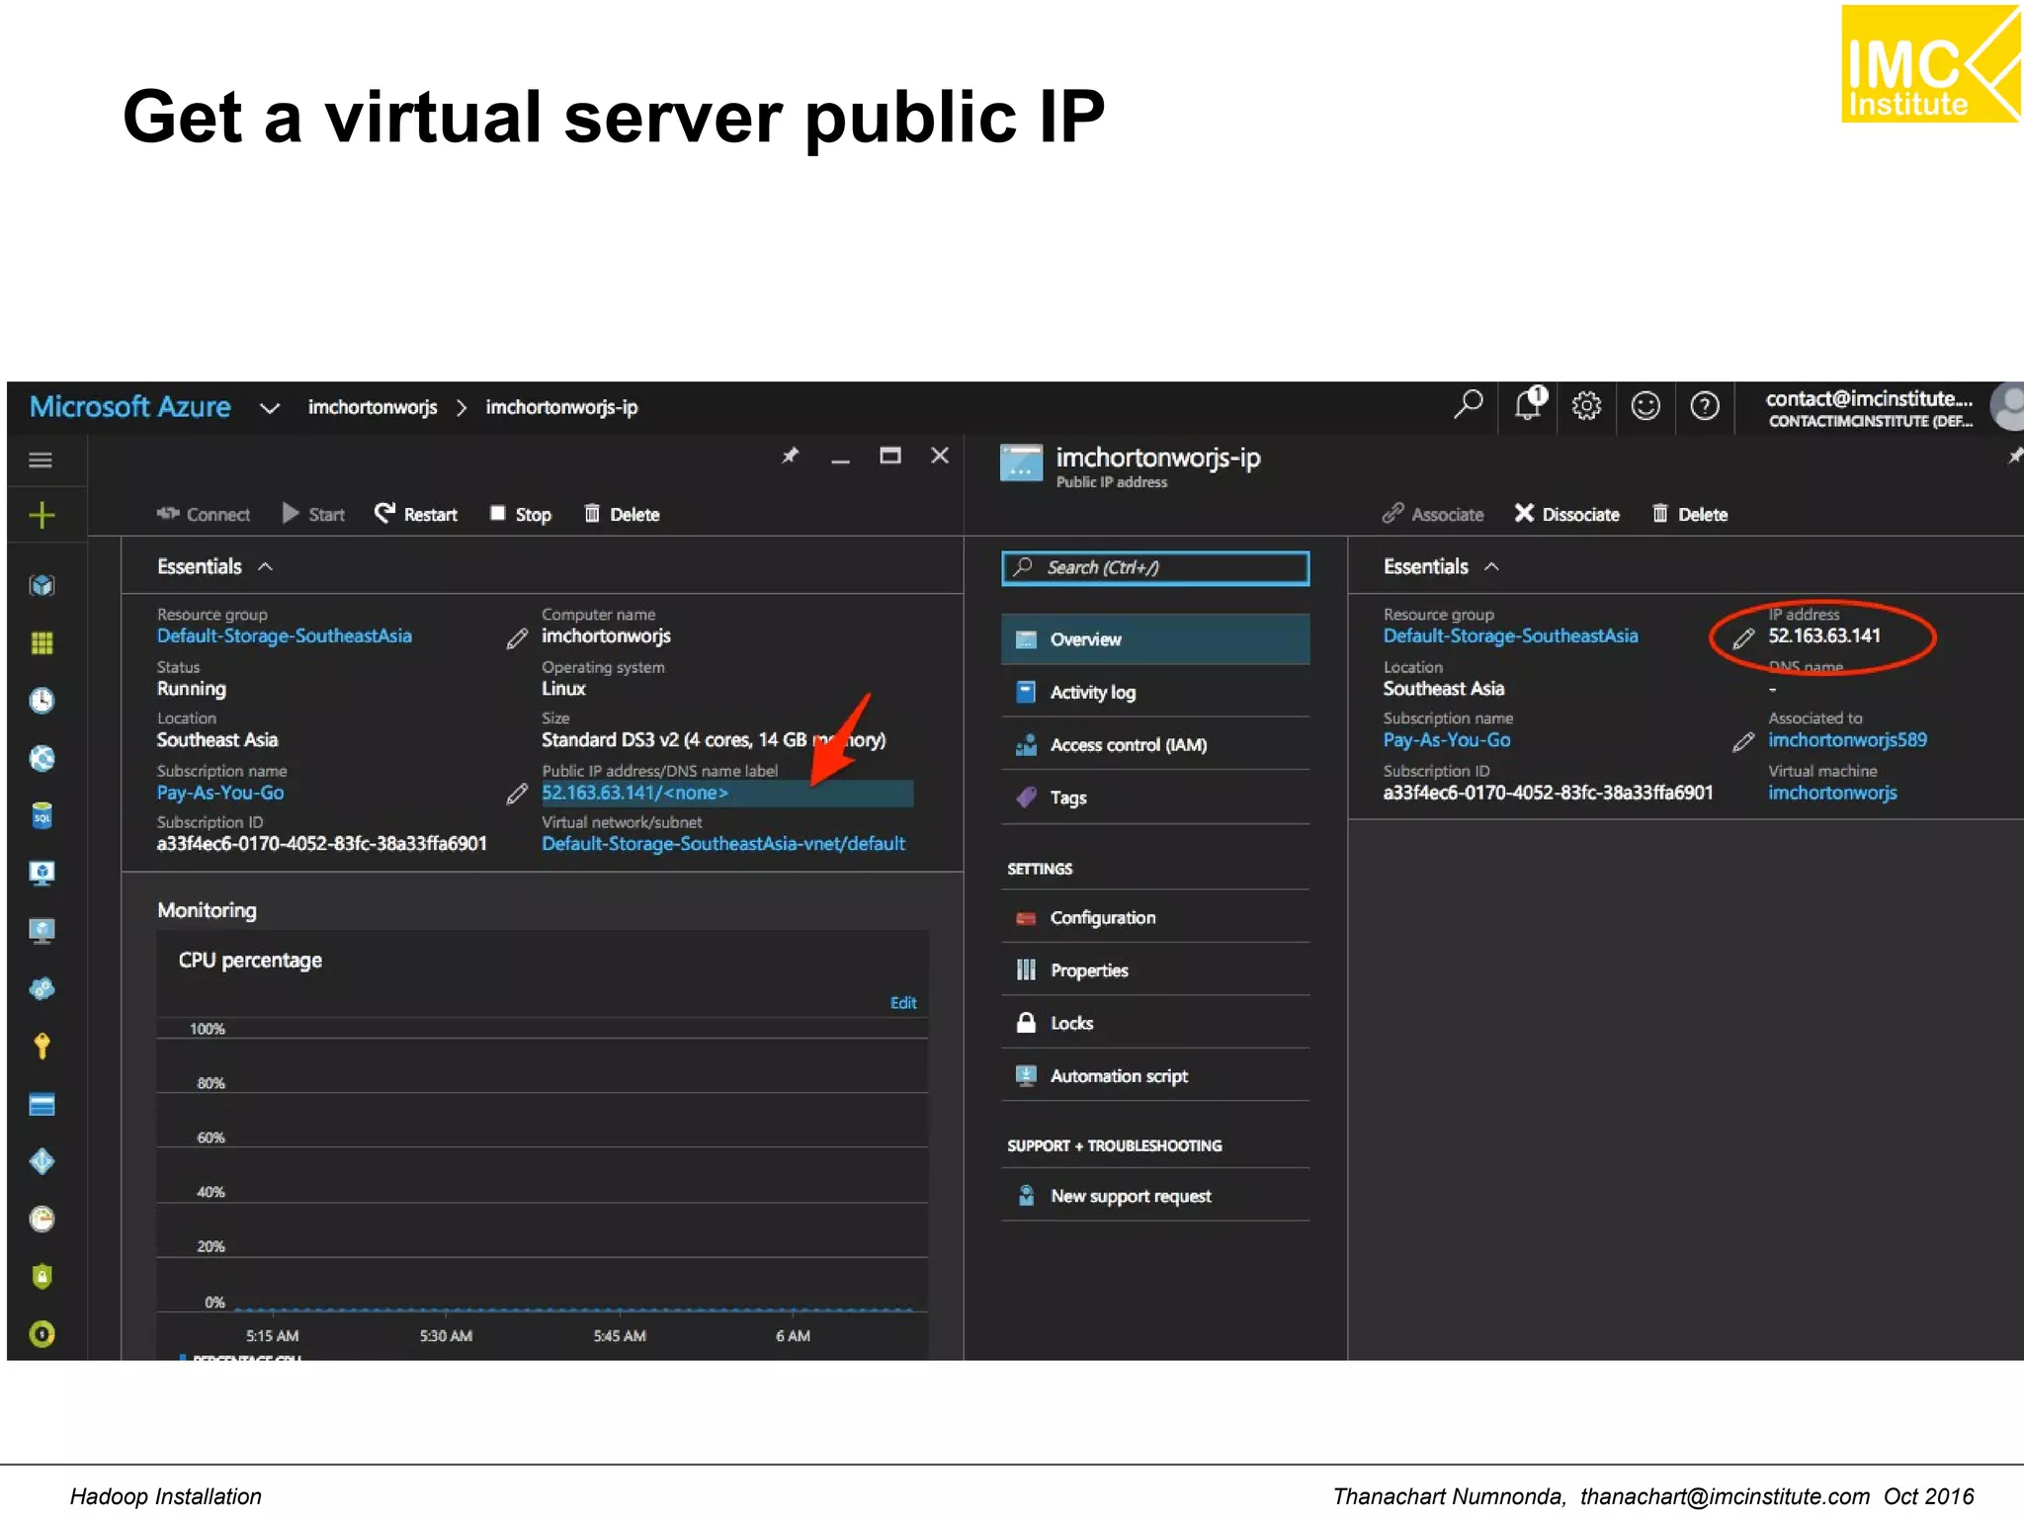Open the help question mark icon
This screenshot has height=1518, width=2024.
click(1705, 406)
